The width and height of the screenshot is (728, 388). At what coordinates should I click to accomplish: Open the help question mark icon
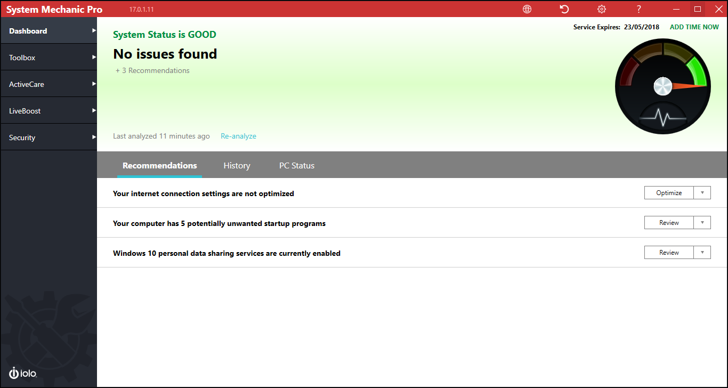click(639, 9)
